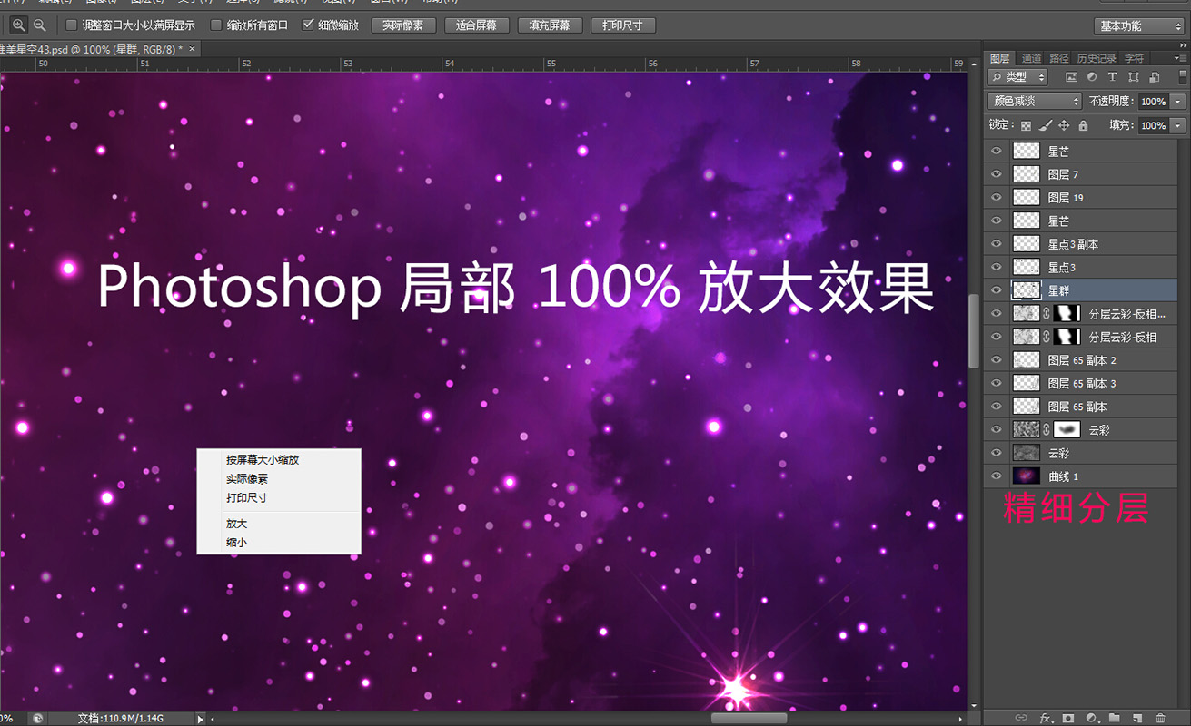Click the mask thumbnail of 分层云彩-反相 layer
Screen dimensions: 1191x726
click(1067, 337)
